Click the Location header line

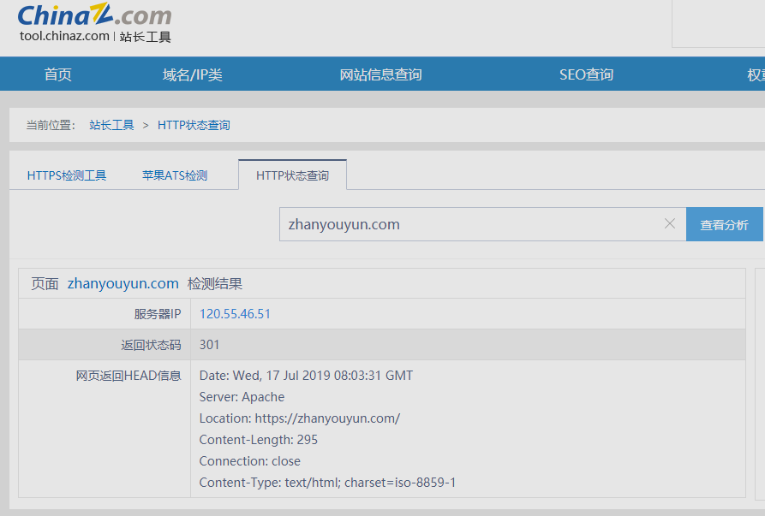[299, 418]
